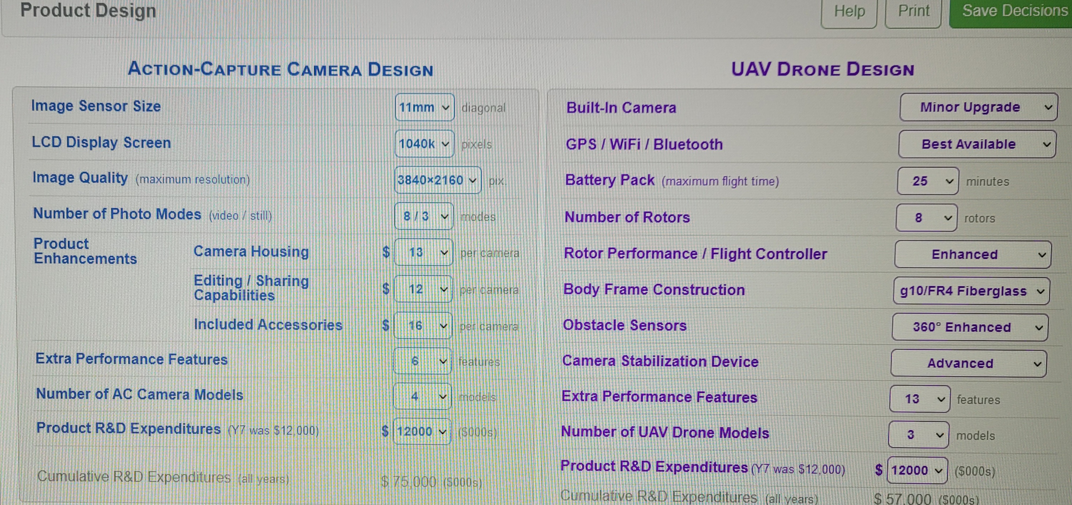Image resolution: width=1072 pixels, height=505 pixels.
Task: Change the Number of Rotors dropdown
Action: coord(926,218)
